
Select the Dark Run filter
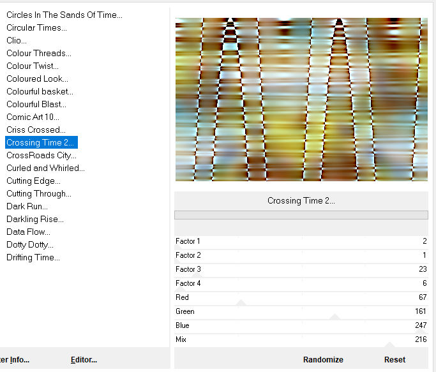(27, 206)
